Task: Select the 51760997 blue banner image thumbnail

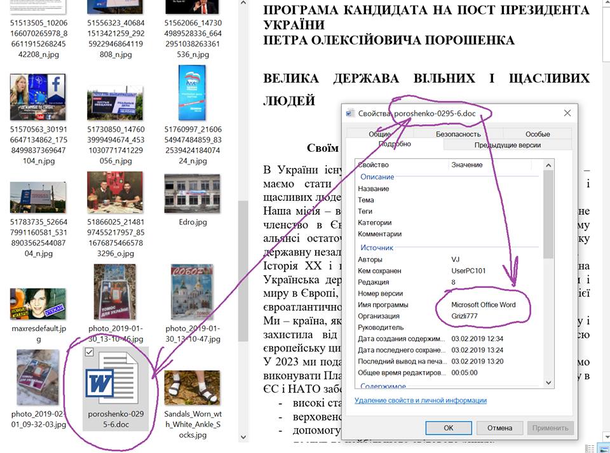Action: 192,93
